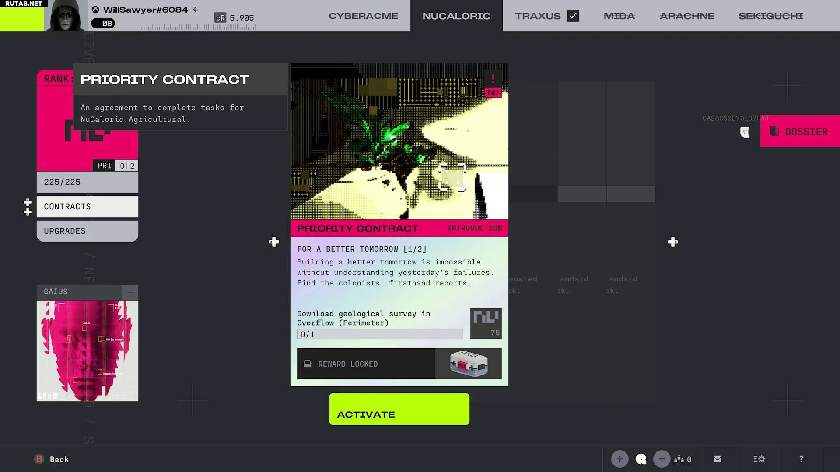This screenshot has height=472, width=840.
Task: Open the mail inbox icon
Action: 717,459
